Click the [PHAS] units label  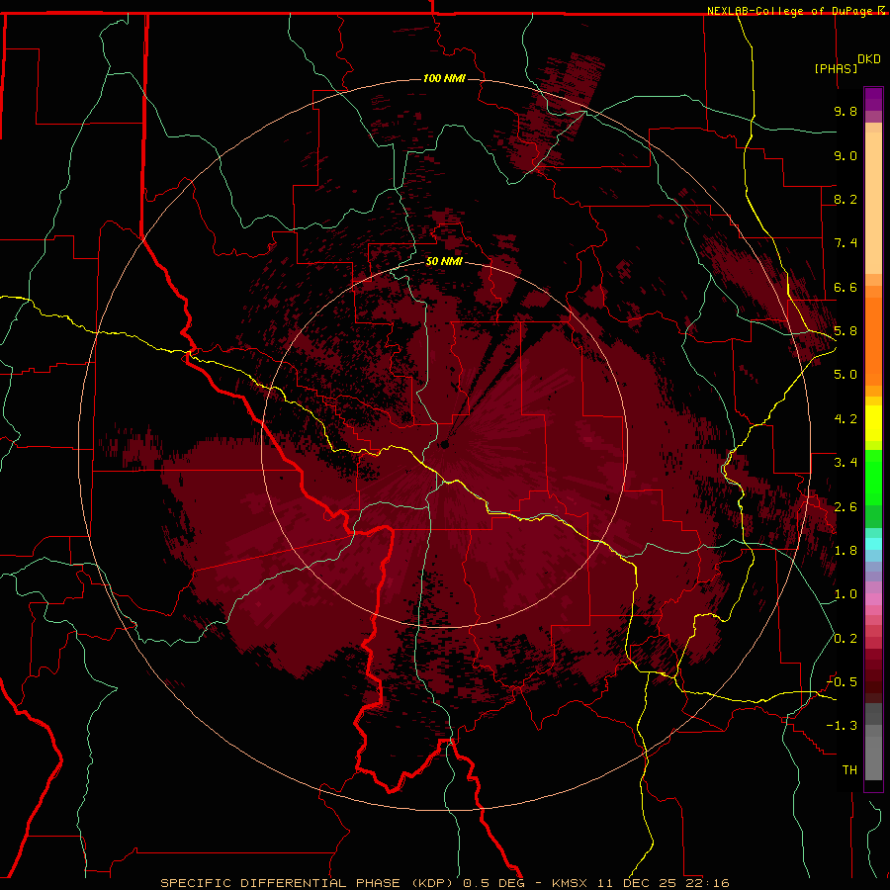click(836, 69)
